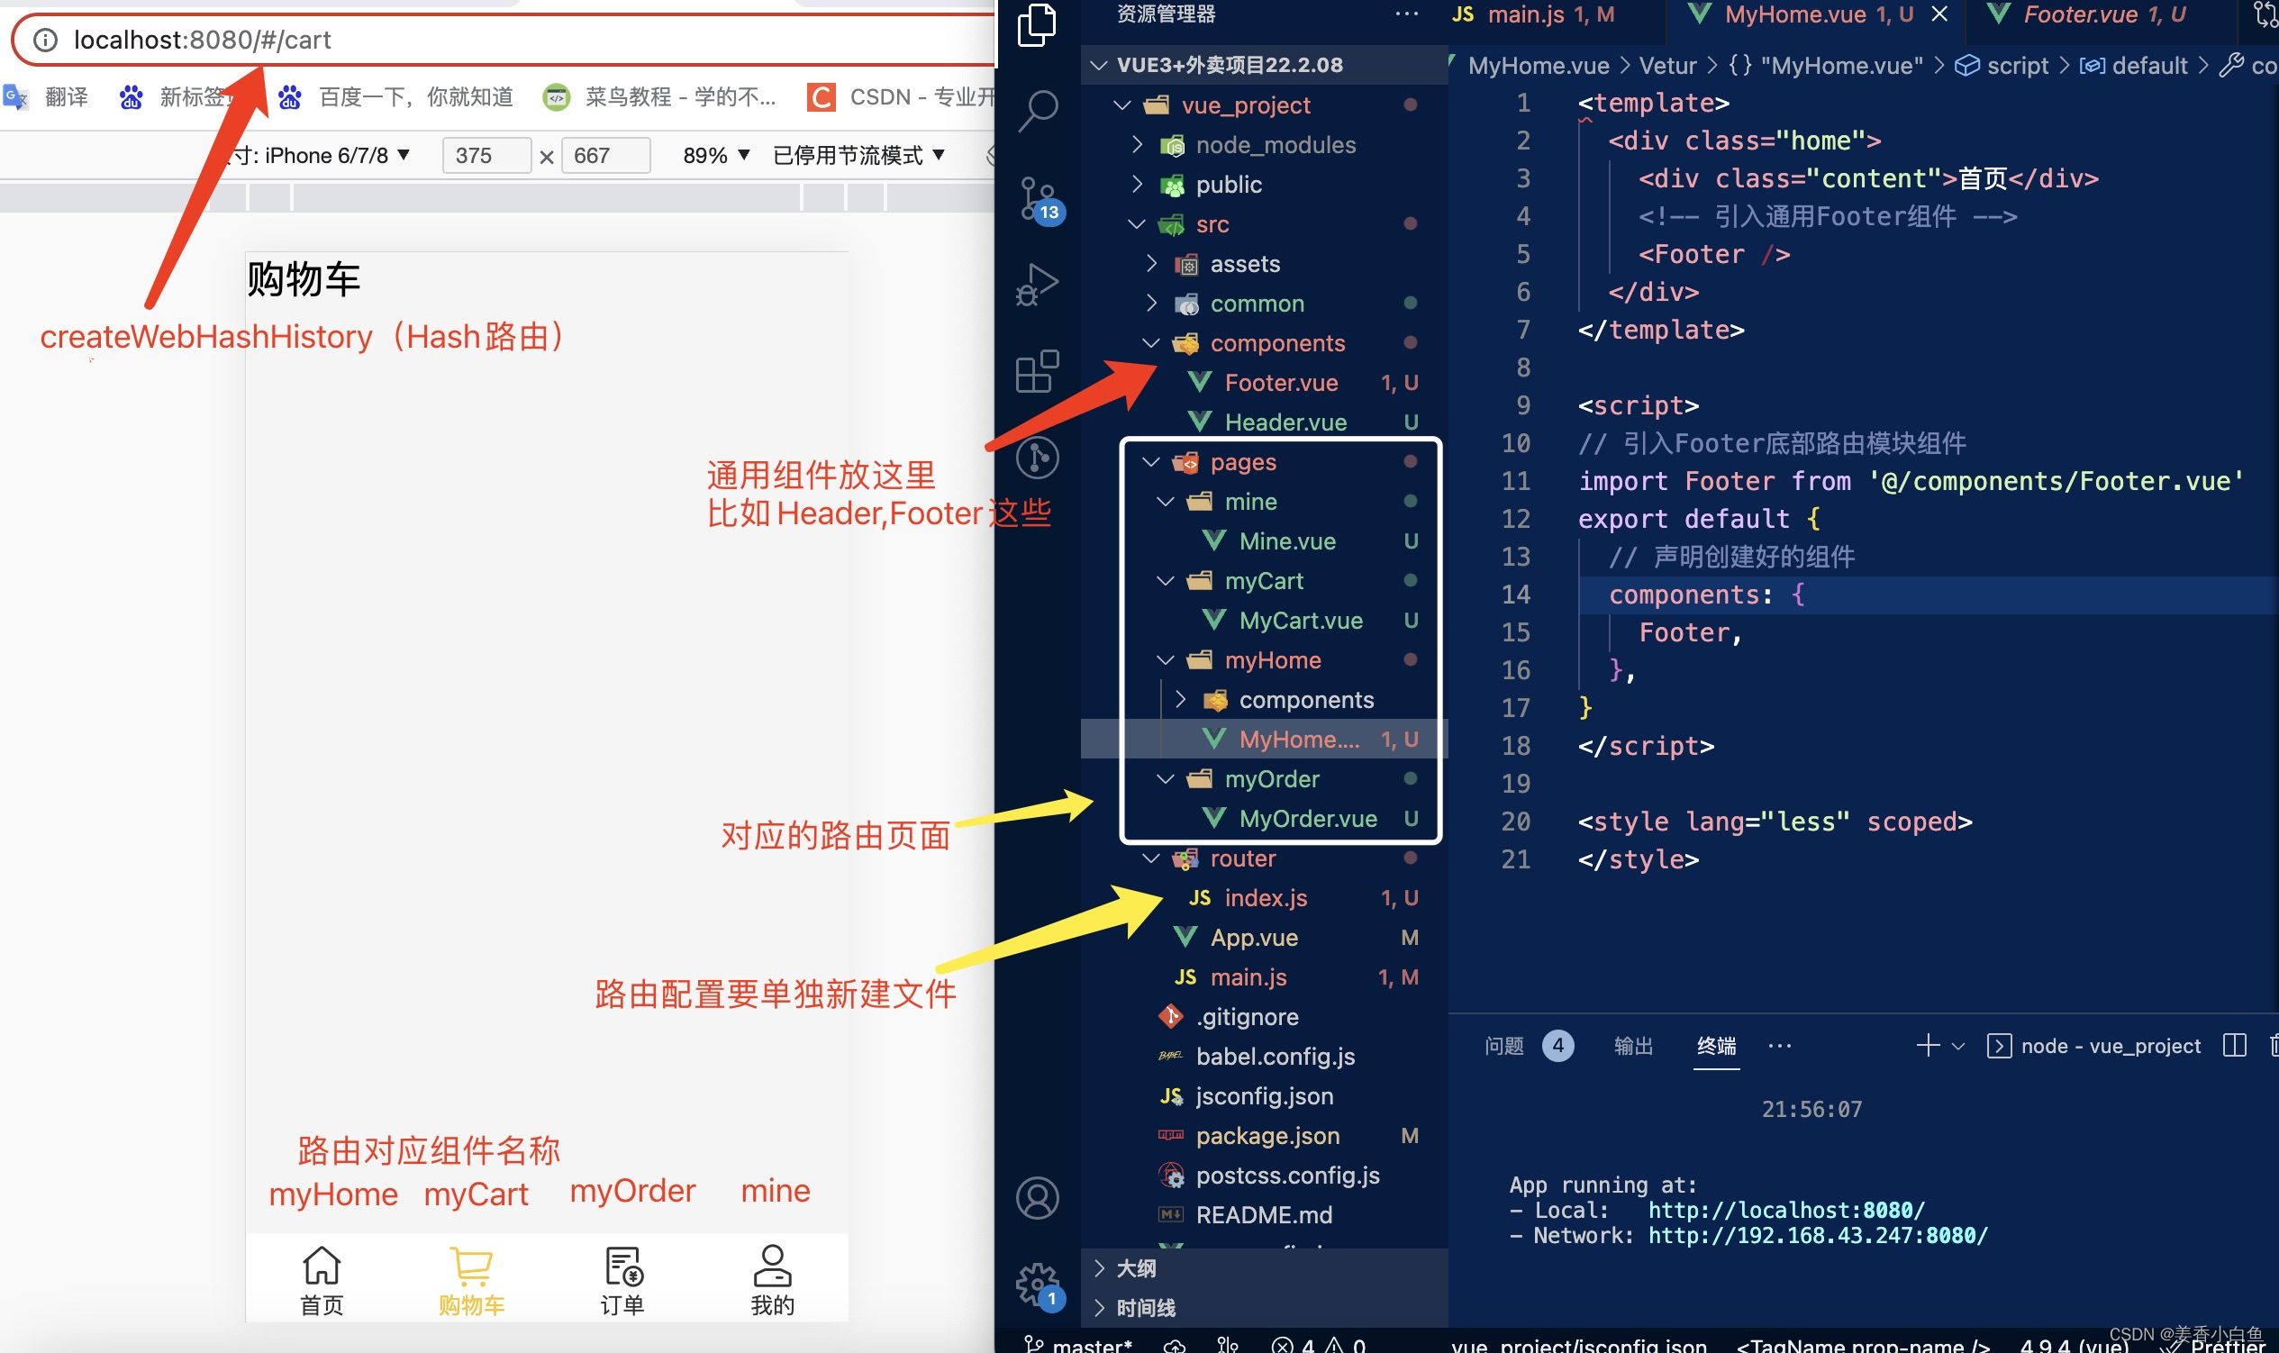Close the MyHome.vue editor tab
The image size is (2279, 1353).
click(x=1940, y=14)
